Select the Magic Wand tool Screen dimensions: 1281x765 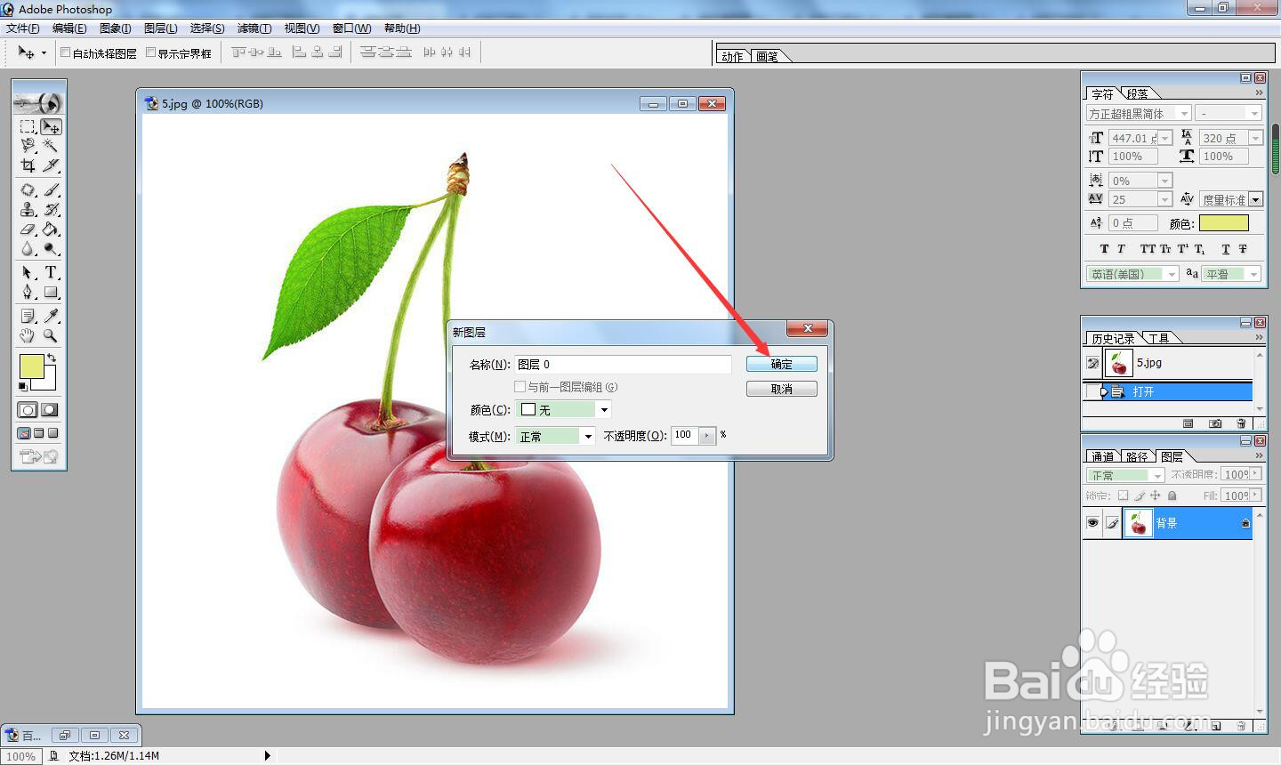[51, 145]
